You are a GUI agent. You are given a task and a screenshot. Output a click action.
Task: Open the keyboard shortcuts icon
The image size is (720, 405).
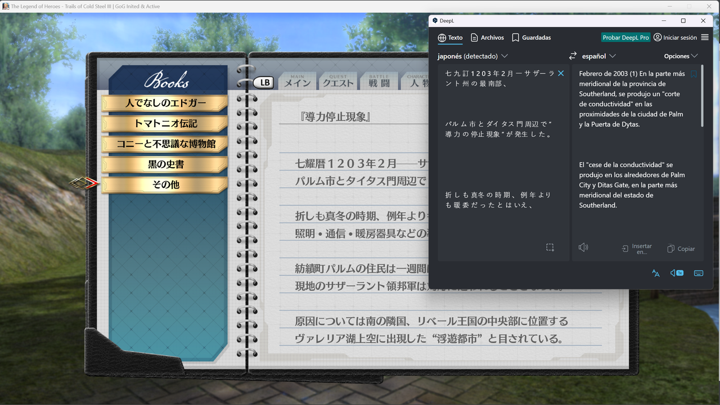[699, 273]
